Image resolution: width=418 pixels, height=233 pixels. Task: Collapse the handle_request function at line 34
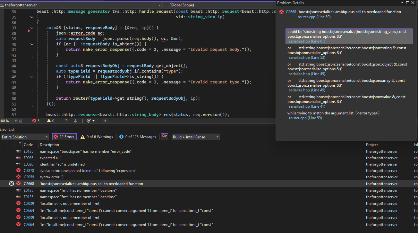(x=32, y=17)
